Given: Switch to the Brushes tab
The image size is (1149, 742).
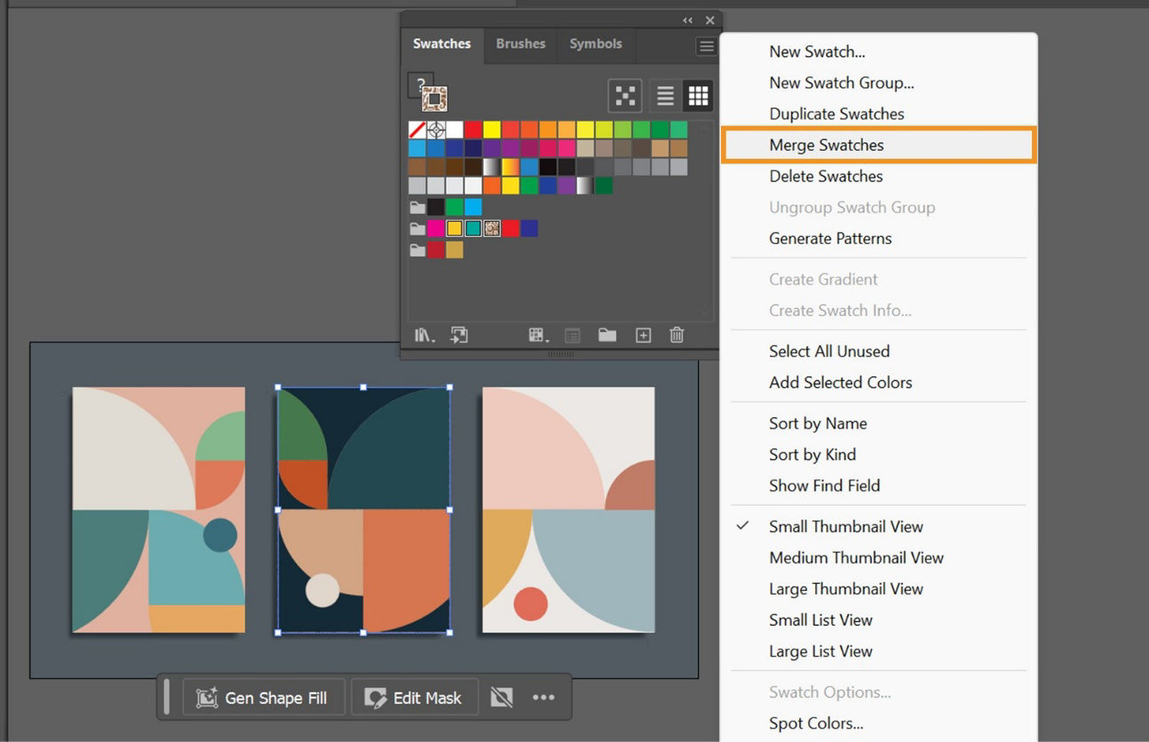Looking at the screenshot, I should point(520,44).
